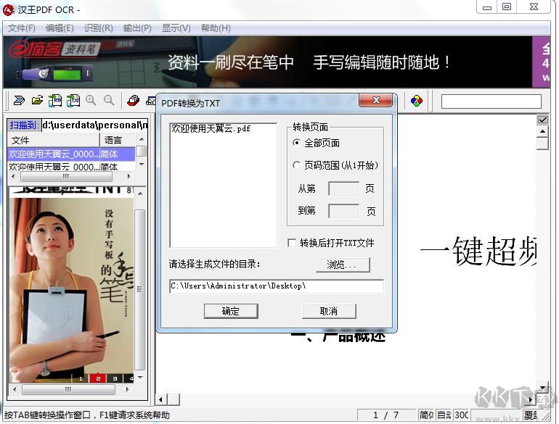Click the colored circles toolbar icon
Viewport: 559px width, 424px height.
(416, 101)
